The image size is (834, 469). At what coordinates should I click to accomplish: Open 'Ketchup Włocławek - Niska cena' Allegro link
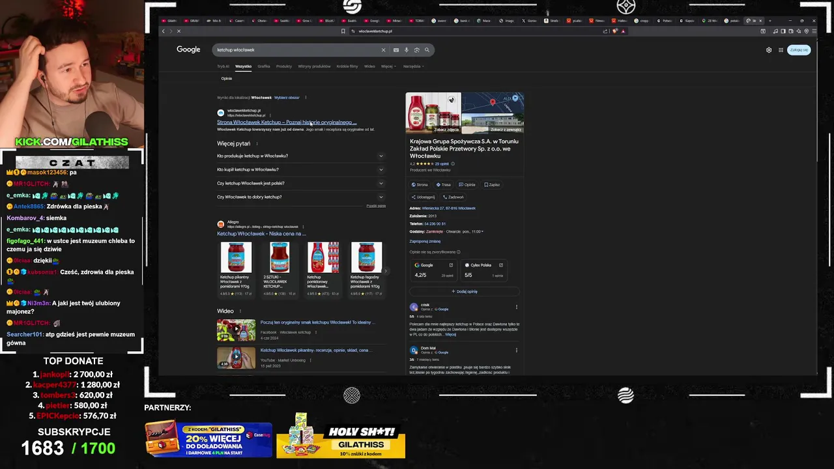click(261, 233)
